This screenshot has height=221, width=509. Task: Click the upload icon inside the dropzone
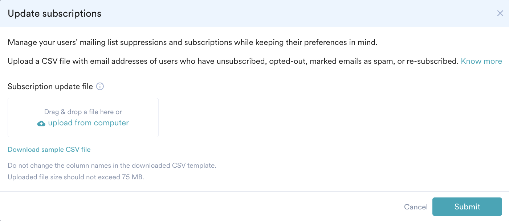[x=41, y=123]
